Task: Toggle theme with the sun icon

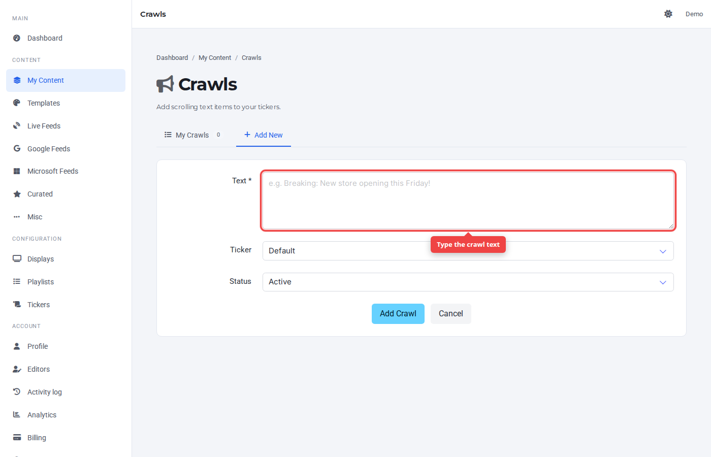Action: [x=668, y=14]
